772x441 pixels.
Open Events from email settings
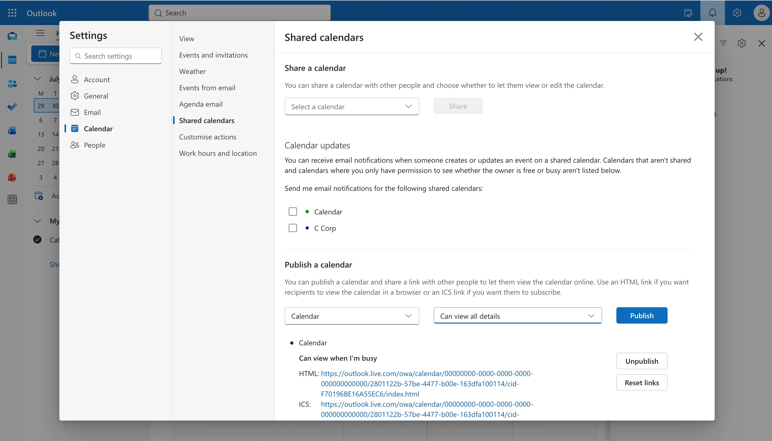click(x=207, y=87)
